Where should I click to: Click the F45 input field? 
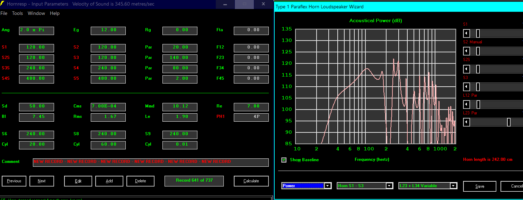[251, 79]
